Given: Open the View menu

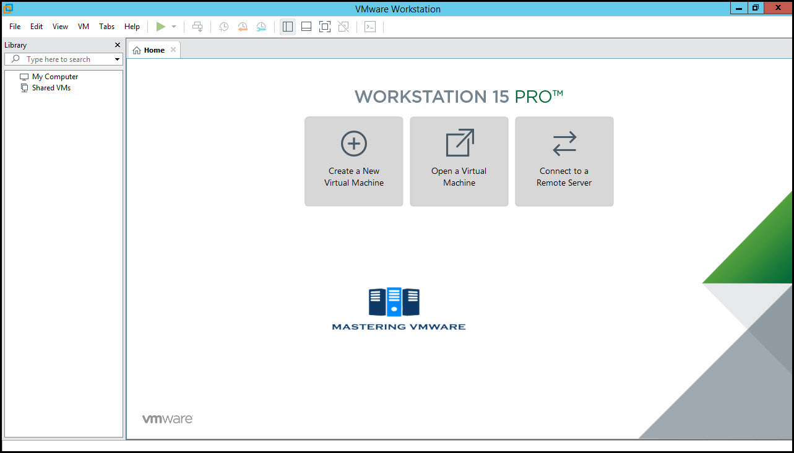Looking at the screenshot, I should tap(60, 27).
